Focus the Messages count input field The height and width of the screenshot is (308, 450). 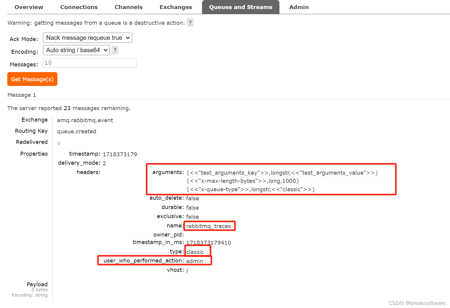[90, 63]
